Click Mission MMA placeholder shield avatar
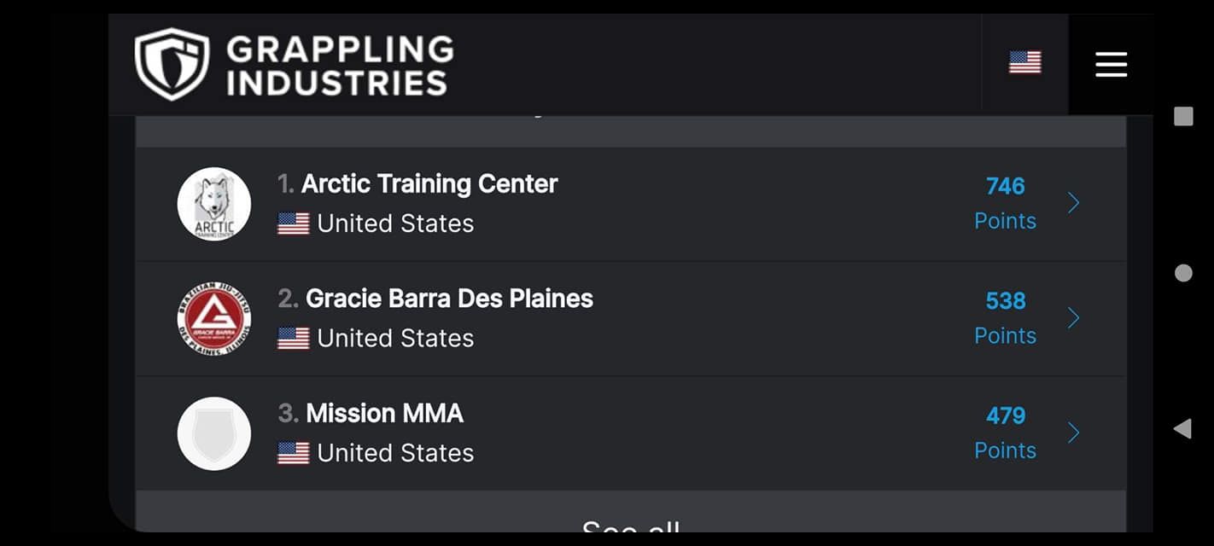Viewport: 1214px width, 546px height. click(214, 433)
